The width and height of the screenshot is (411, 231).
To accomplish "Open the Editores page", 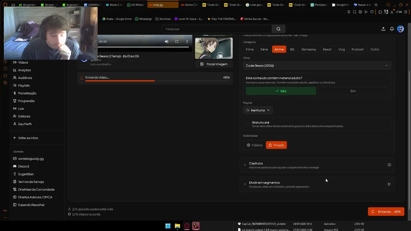I will tap(22, 116).
